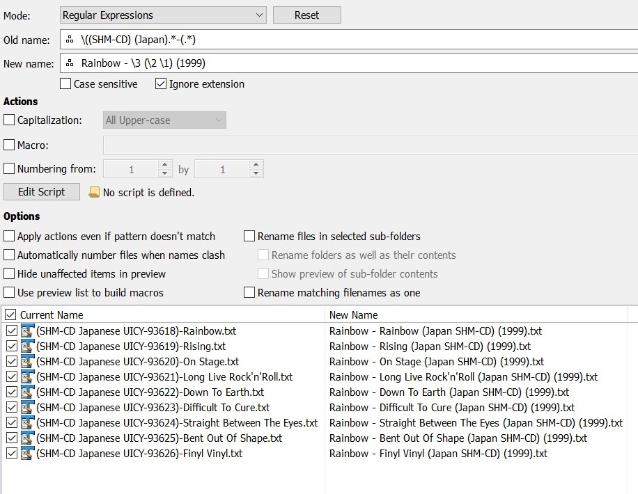Open the Mode dropdown showing Regular Expressions
638x494 pixels.
point(163,15)
